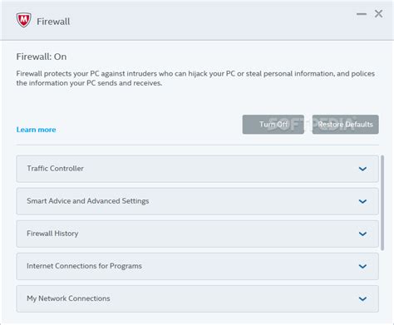Screen dimensions: 394x325
Task: Restore Defaults for firewall settings
Action: click(x=345, y=125)
